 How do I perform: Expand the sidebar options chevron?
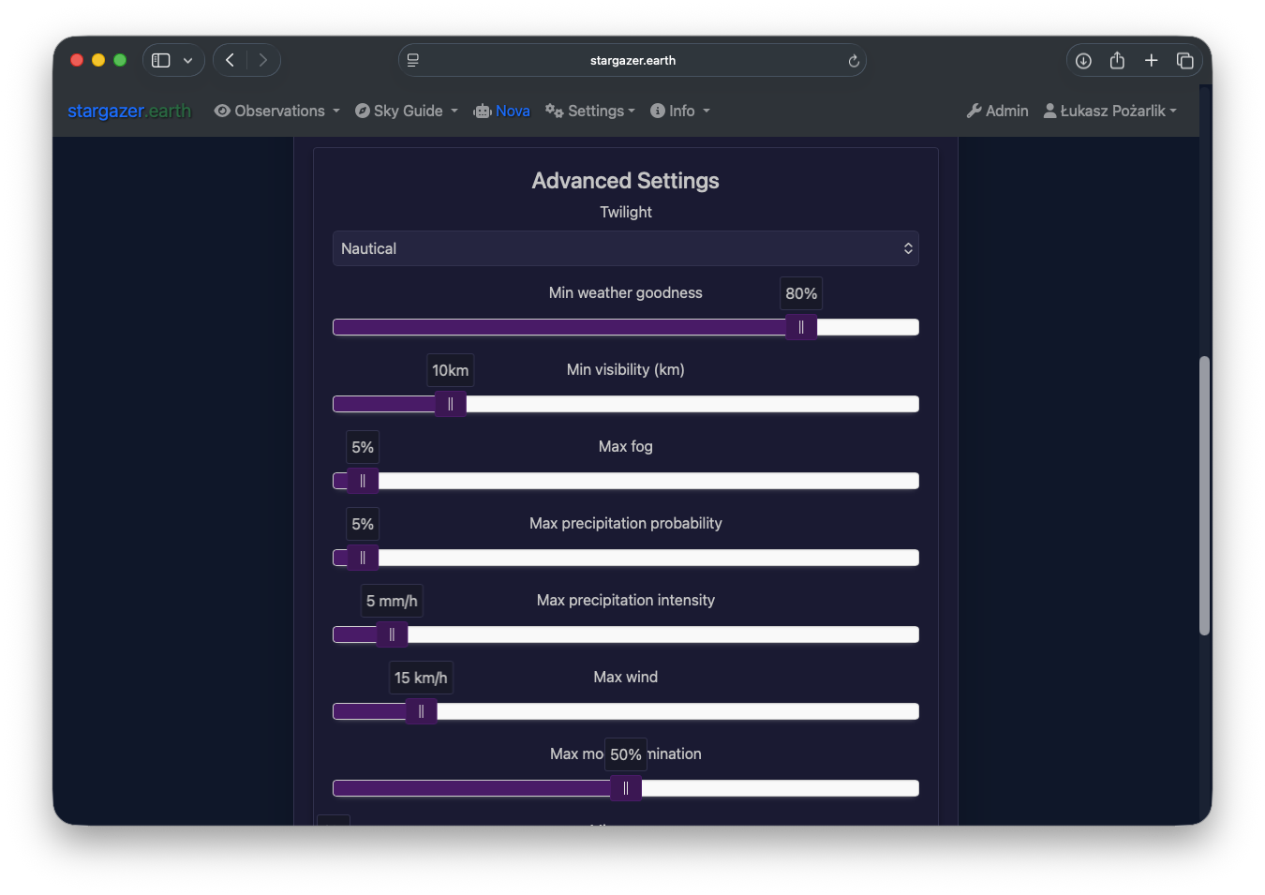pos(187,61)
